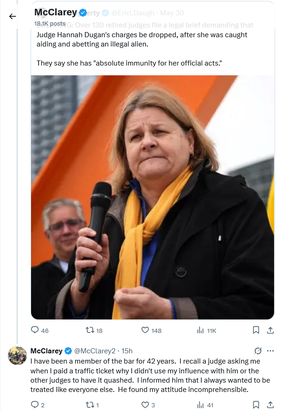282x411 pixels.
Task: Like the post with 148 likes
Action: tap(146, 330)
